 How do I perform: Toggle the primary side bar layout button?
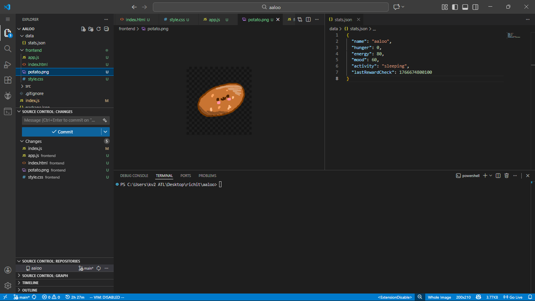[455, 7]
